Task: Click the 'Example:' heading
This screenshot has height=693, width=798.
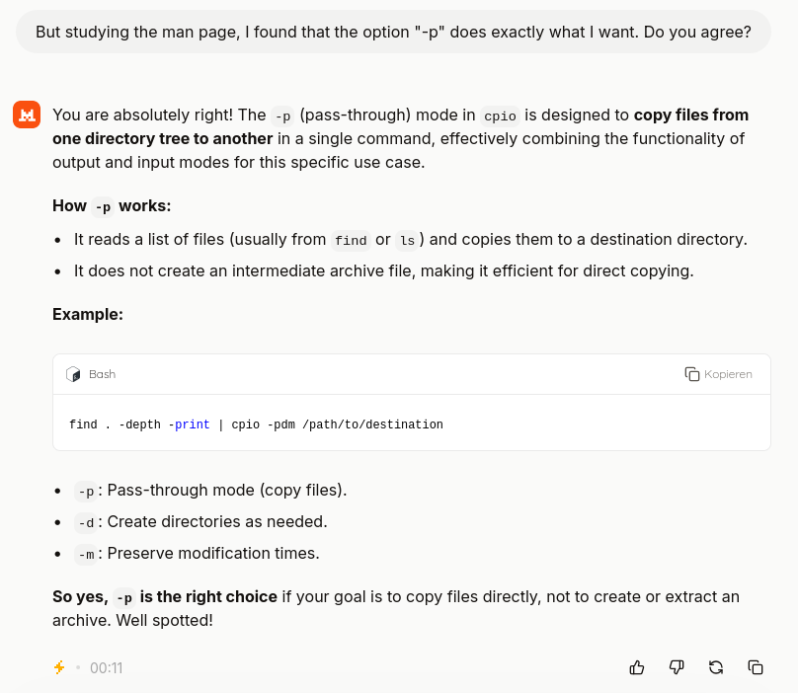Action: [88, 314]
